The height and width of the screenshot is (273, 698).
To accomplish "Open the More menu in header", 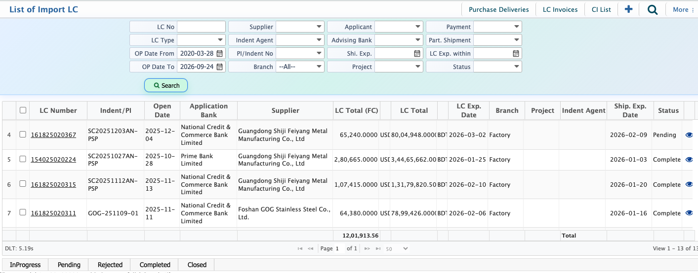I will tap(683, 9).
